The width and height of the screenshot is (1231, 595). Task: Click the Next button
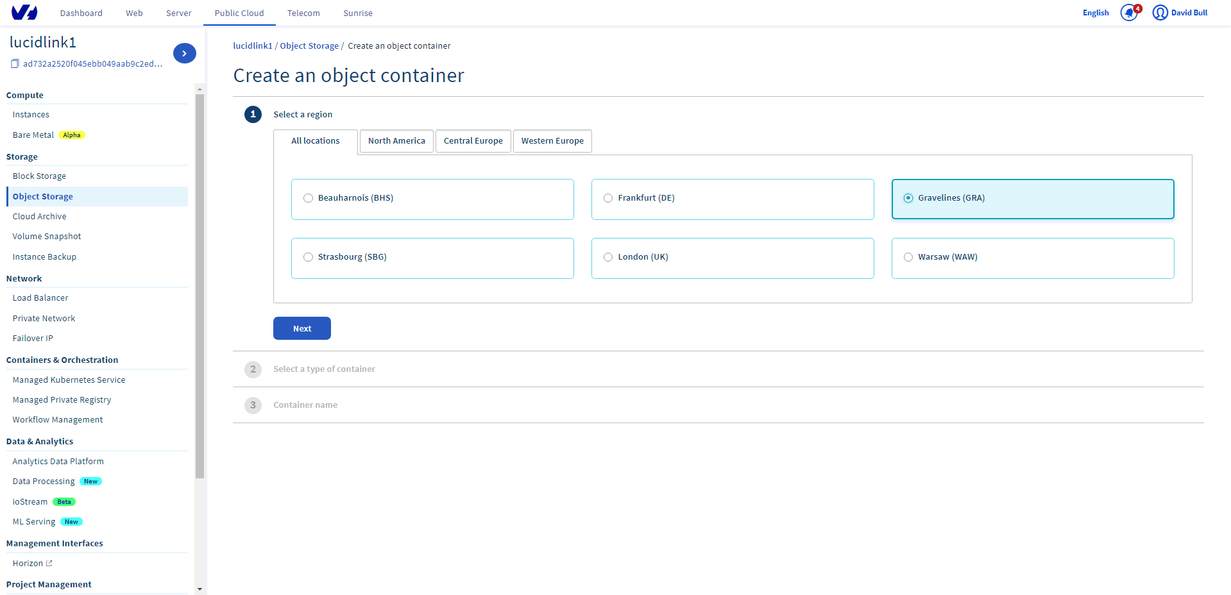tap(302, 328)
